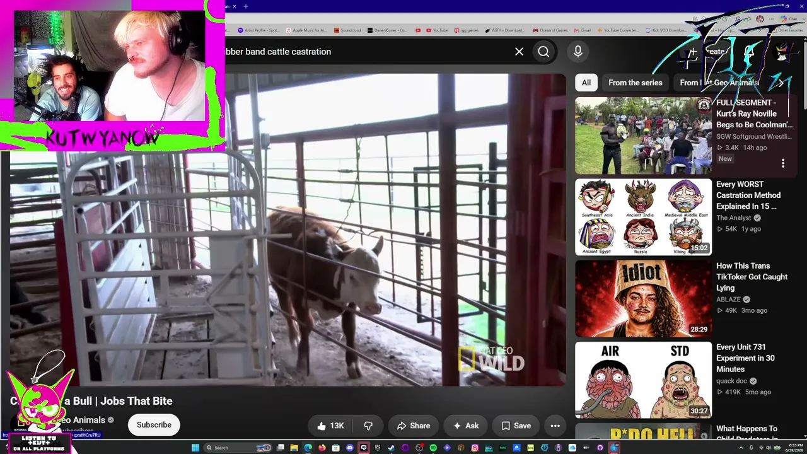This screenshot has width=807, height=454.
Task: Open the DimenXioner bookmark
Action: (387, 30)
